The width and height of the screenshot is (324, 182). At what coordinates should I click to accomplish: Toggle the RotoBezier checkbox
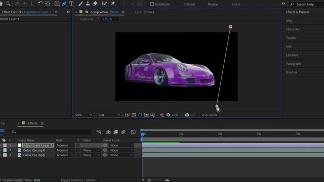point(152,4)
